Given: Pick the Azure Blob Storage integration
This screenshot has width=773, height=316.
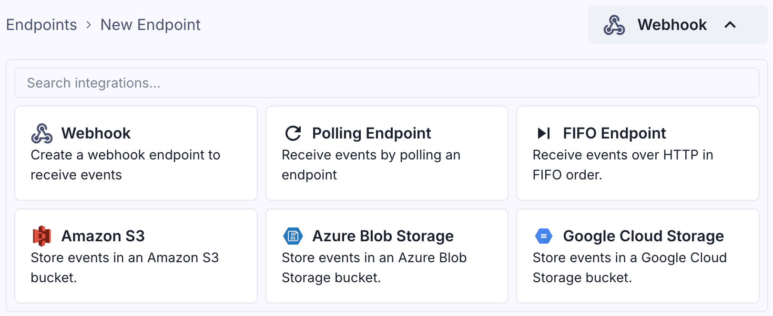Looking at the screenshot, I should point(386,256).
